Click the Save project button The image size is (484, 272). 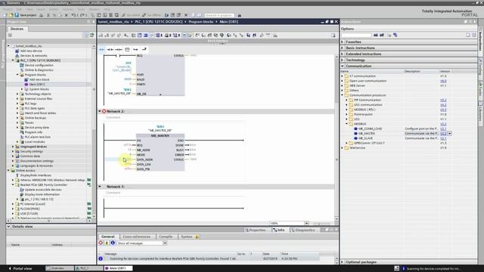click(26, 15)
